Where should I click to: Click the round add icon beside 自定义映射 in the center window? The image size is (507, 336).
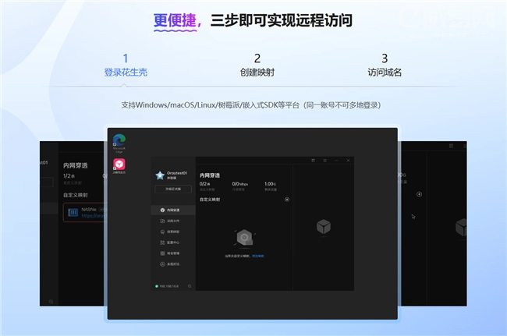click(287, 200)
